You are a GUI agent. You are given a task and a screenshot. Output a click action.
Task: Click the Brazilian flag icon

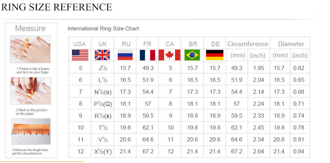point(192,55)
